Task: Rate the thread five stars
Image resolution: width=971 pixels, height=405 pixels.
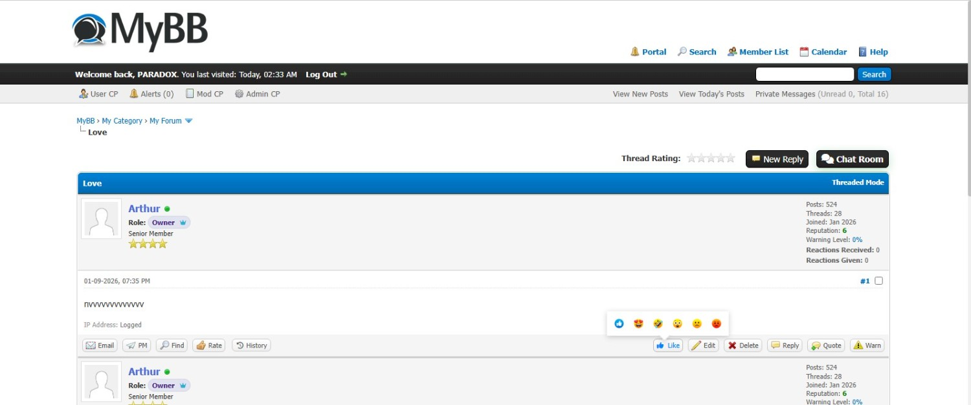Action: [731, 159]
